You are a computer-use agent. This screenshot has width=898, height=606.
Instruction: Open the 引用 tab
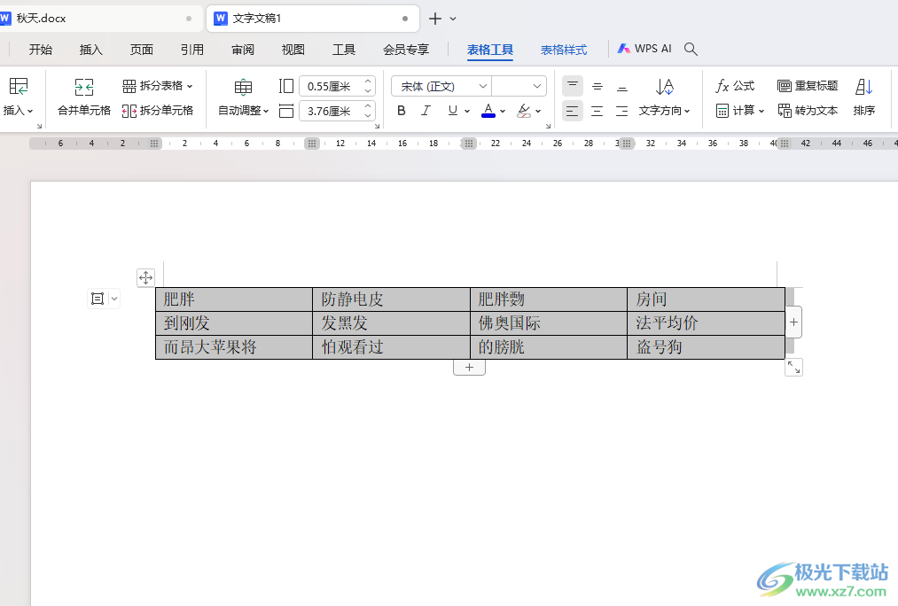(x=192, y=50)
